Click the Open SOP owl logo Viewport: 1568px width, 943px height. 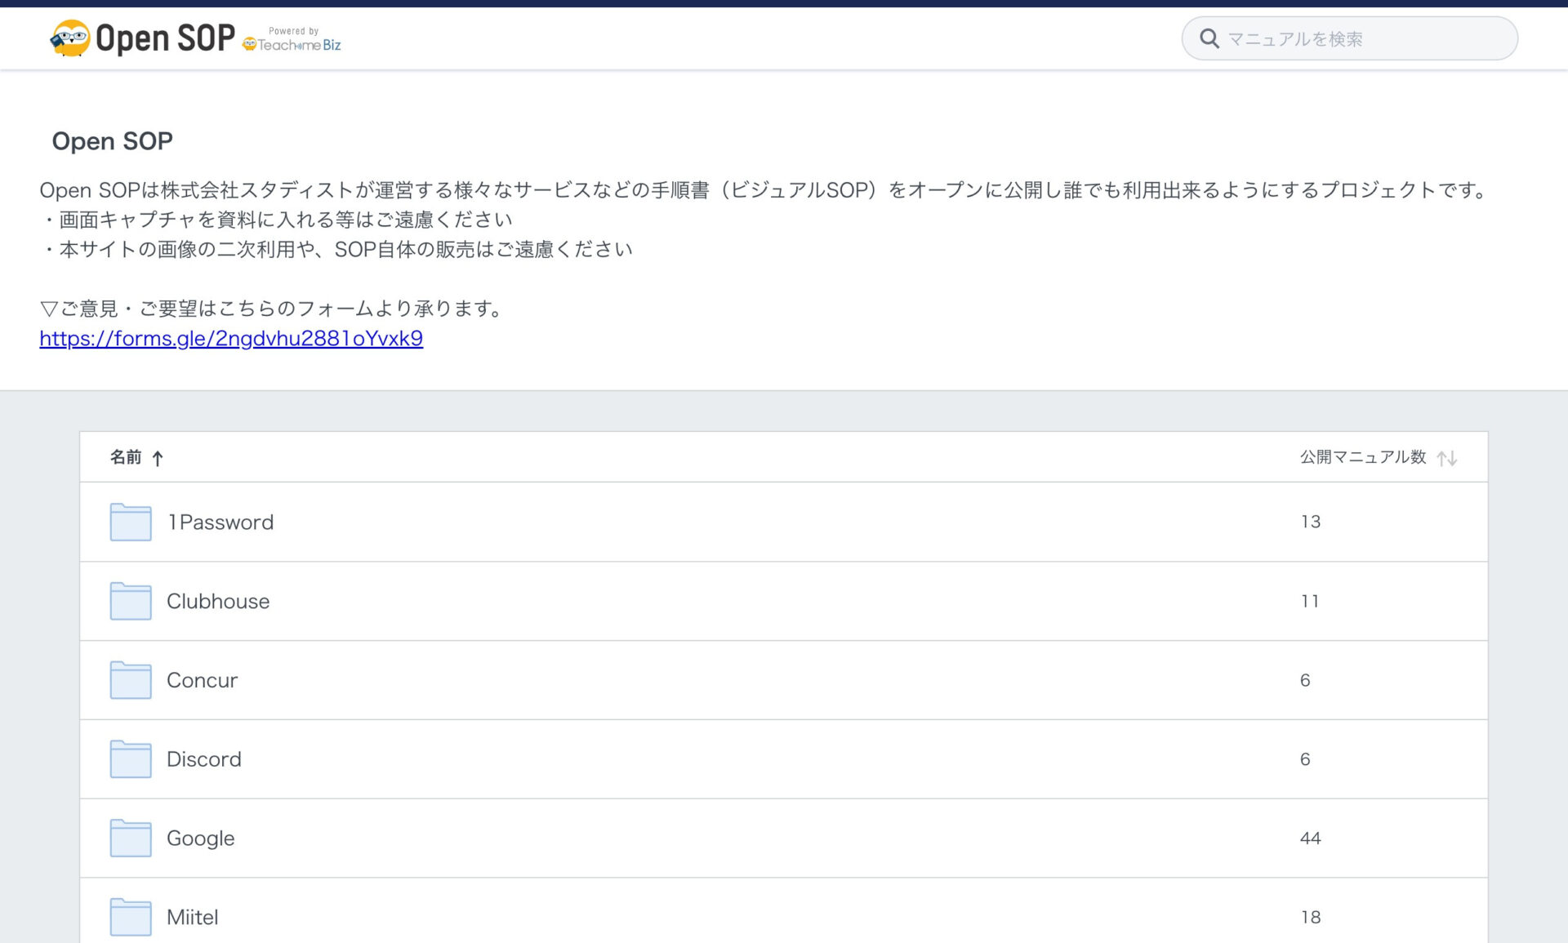(x=142, y=38)
